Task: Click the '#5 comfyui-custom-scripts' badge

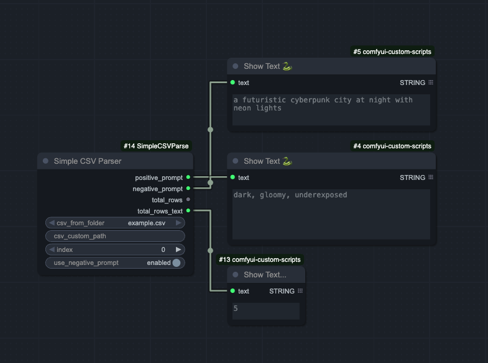Action: (x=392, y=52)
